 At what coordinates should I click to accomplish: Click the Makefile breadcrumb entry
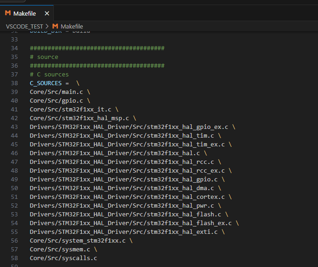coord(72,27)
